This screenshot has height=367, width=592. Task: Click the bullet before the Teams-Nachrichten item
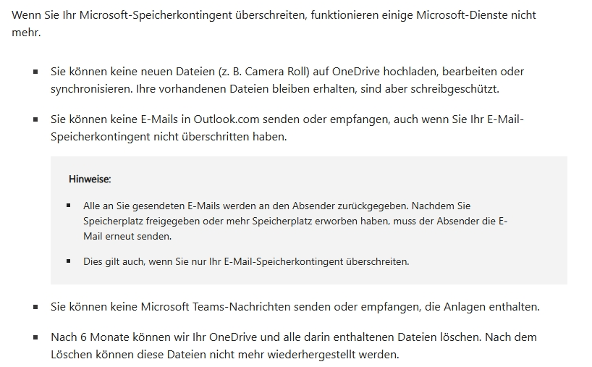pos(35,307)
